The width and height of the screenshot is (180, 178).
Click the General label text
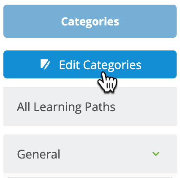[x=38, y=154]
